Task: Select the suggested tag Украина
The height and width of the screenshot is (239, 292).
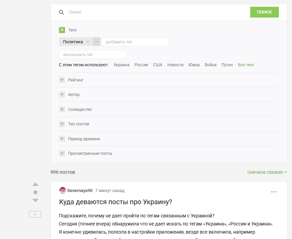Action: (121, 65)
